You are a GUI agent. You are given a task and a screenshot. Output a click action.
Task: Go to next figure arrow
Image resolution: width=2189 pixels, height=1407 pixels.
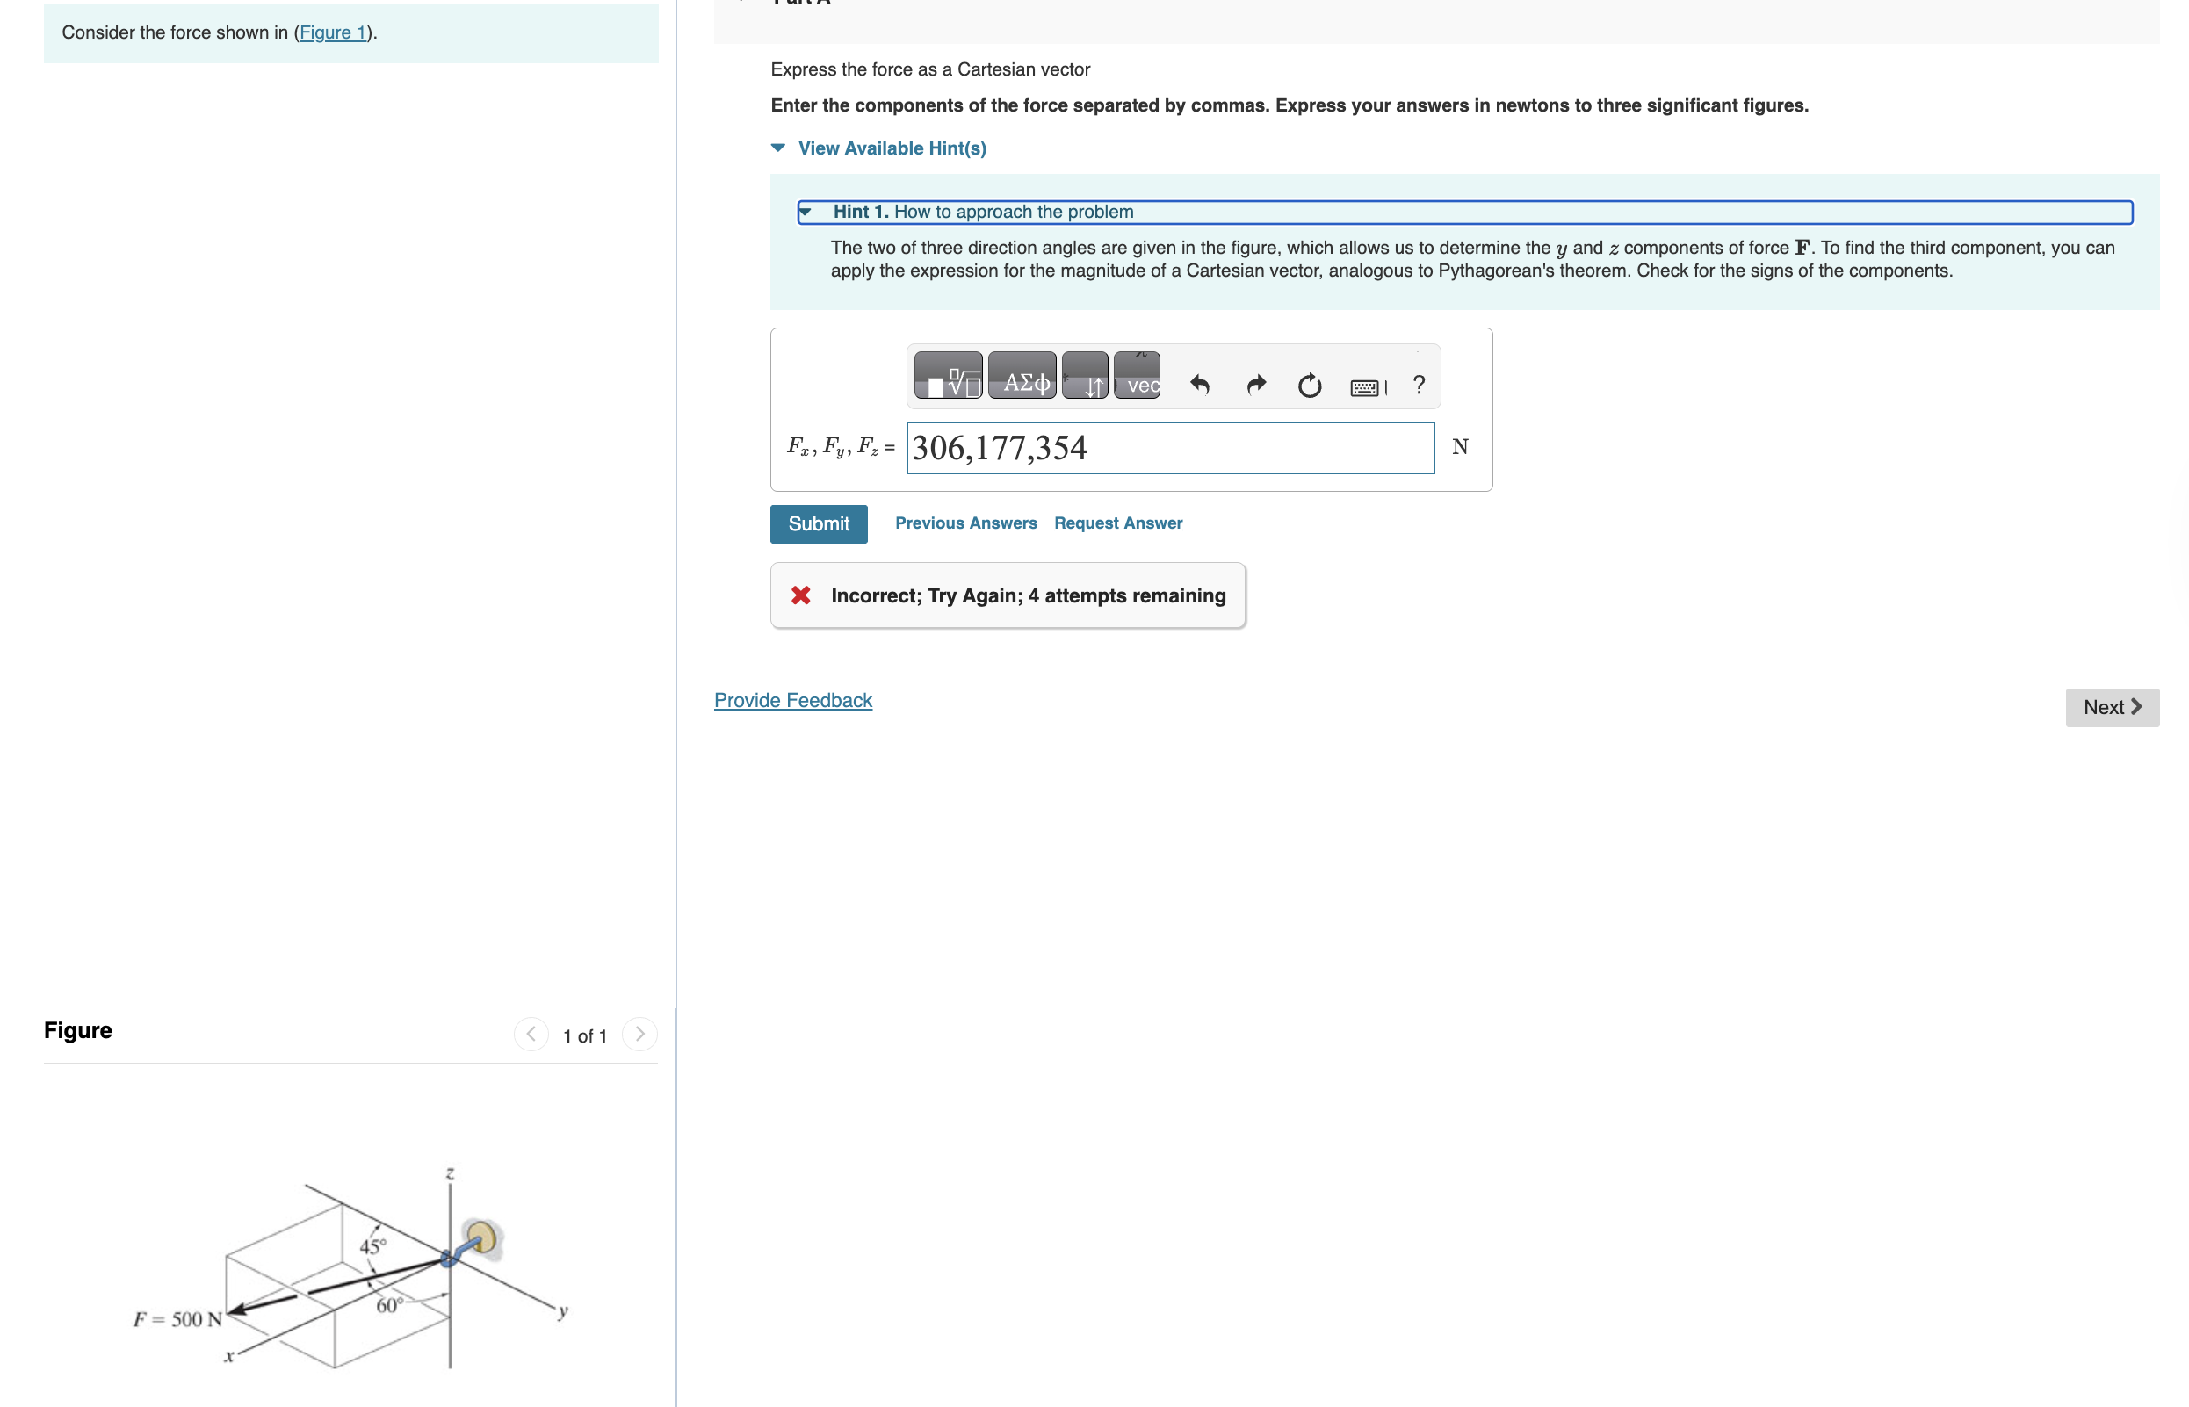click(x=639, y=1034)
